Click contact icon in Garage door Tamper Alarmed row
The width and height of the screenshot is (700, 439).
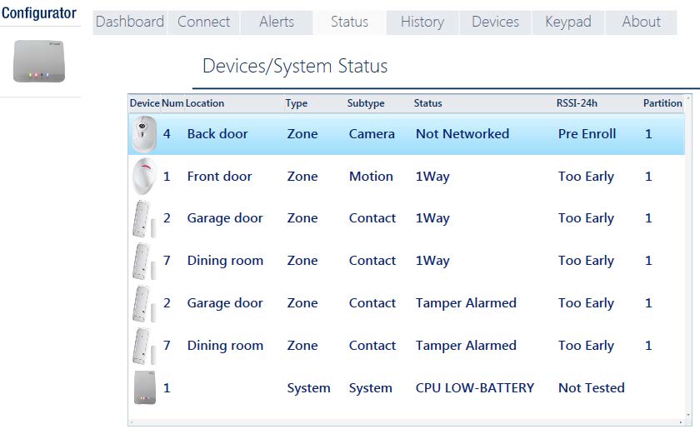pyautogui.click(x=143, y=303)
